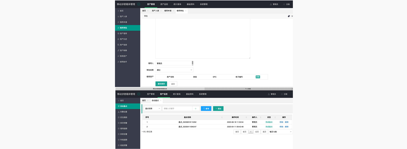Open 统计查询 menu in 借用审批 window
407x149 pixels.
click(x=177, y=4)
